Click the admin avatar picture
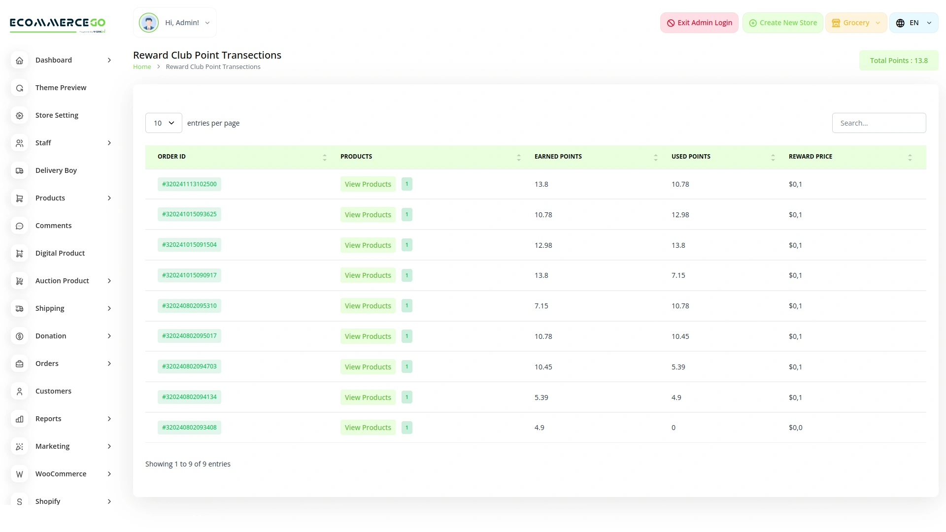This screenshot has width=946, height=532. click(148, 23)
